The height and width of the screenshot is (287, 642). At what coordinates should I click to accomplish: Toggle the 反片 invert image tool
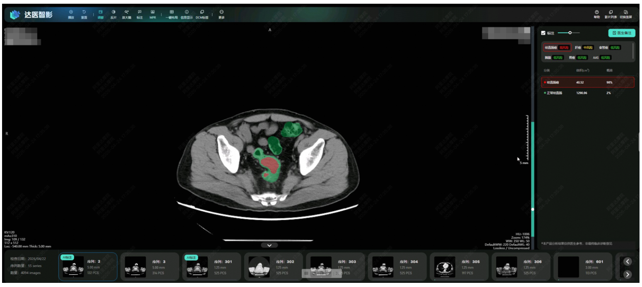coord(113,14)
